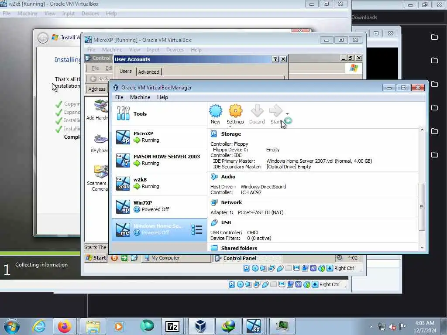Click the Windows 7 Start orb
The height and width of the screenshot is (335, 447).
[12, 326]
